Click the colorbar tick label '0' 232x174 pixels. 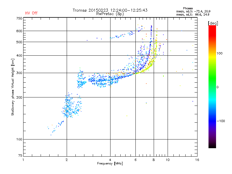(217, 87)
